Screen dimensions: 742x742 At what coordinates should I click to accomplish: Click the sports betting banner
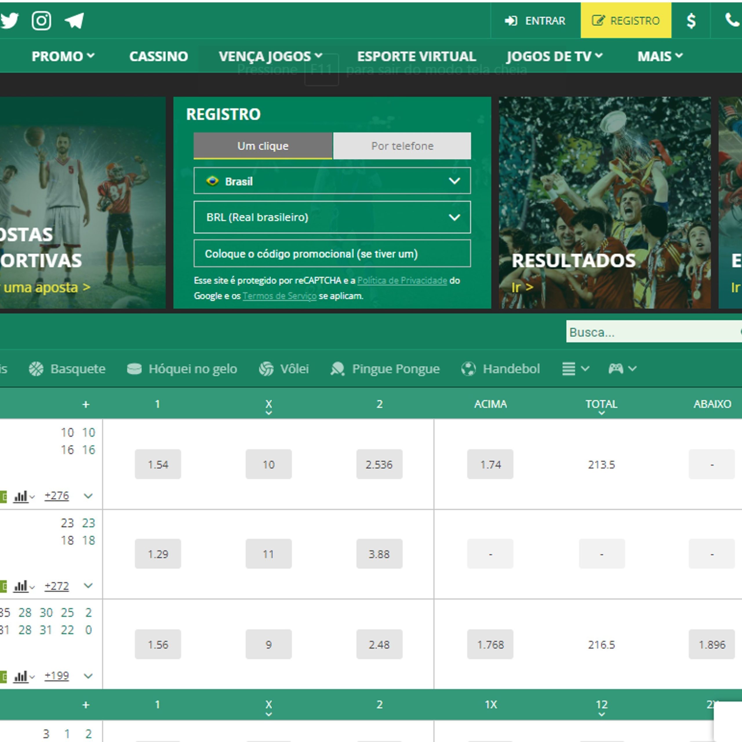click(x=83, y=202)
